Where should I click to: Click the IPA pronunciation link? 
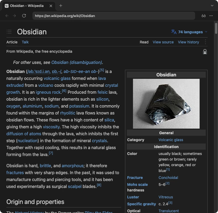pyautogui.click(x=44, y=72)
